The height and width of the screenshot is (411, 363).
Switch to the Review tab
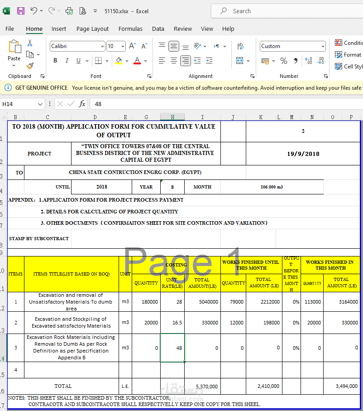183,29
